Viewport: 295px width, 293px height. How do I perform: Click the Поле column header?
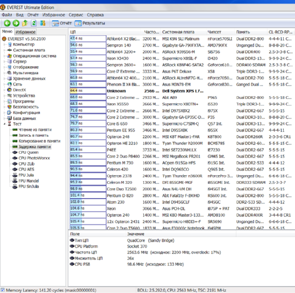click(x=97, y=234)
